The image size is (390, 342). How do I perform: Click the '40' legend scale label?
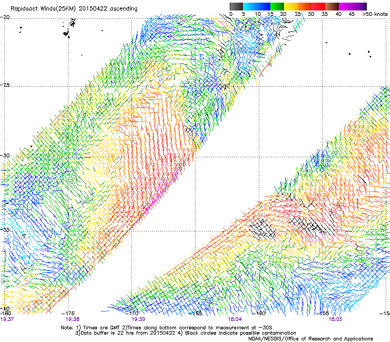click(x=338, y=14)
